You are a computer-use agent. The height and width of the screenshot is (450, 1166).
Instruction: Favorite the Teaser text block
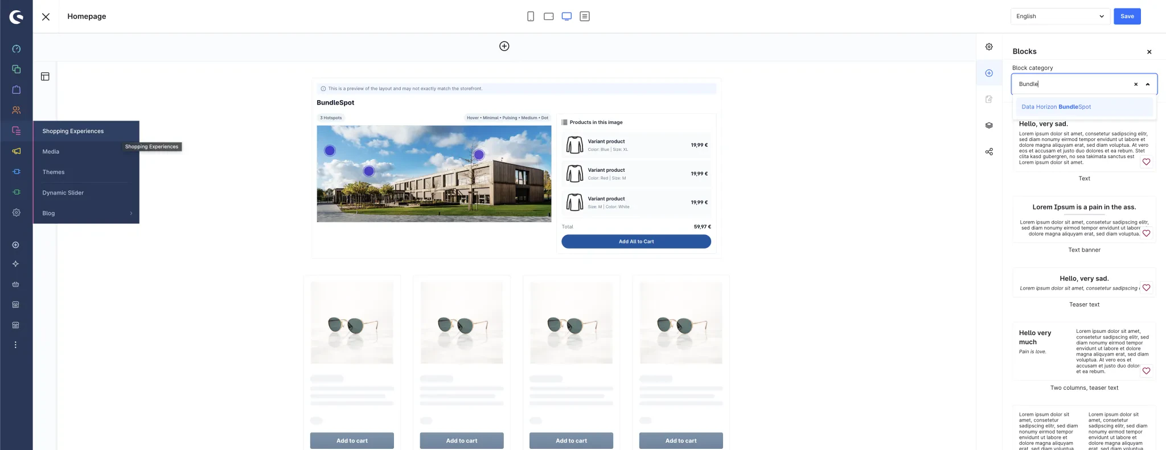pos(1147,288)
